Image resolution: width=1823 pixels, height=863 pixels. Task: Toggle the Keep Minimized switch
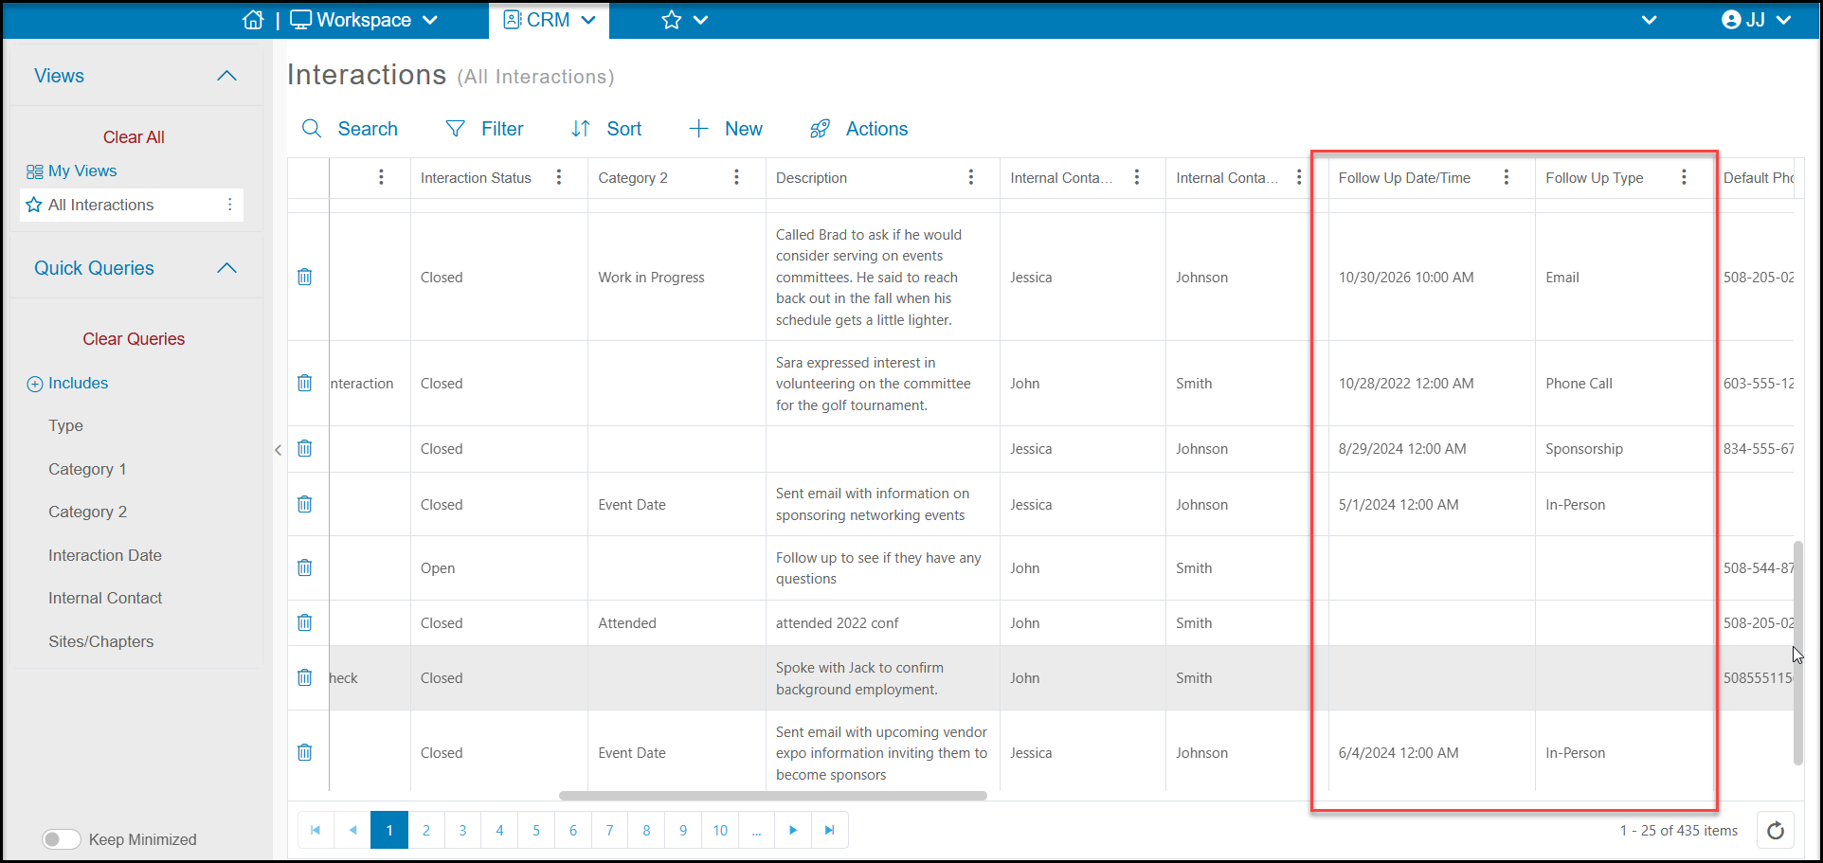(x=62, y=839)
